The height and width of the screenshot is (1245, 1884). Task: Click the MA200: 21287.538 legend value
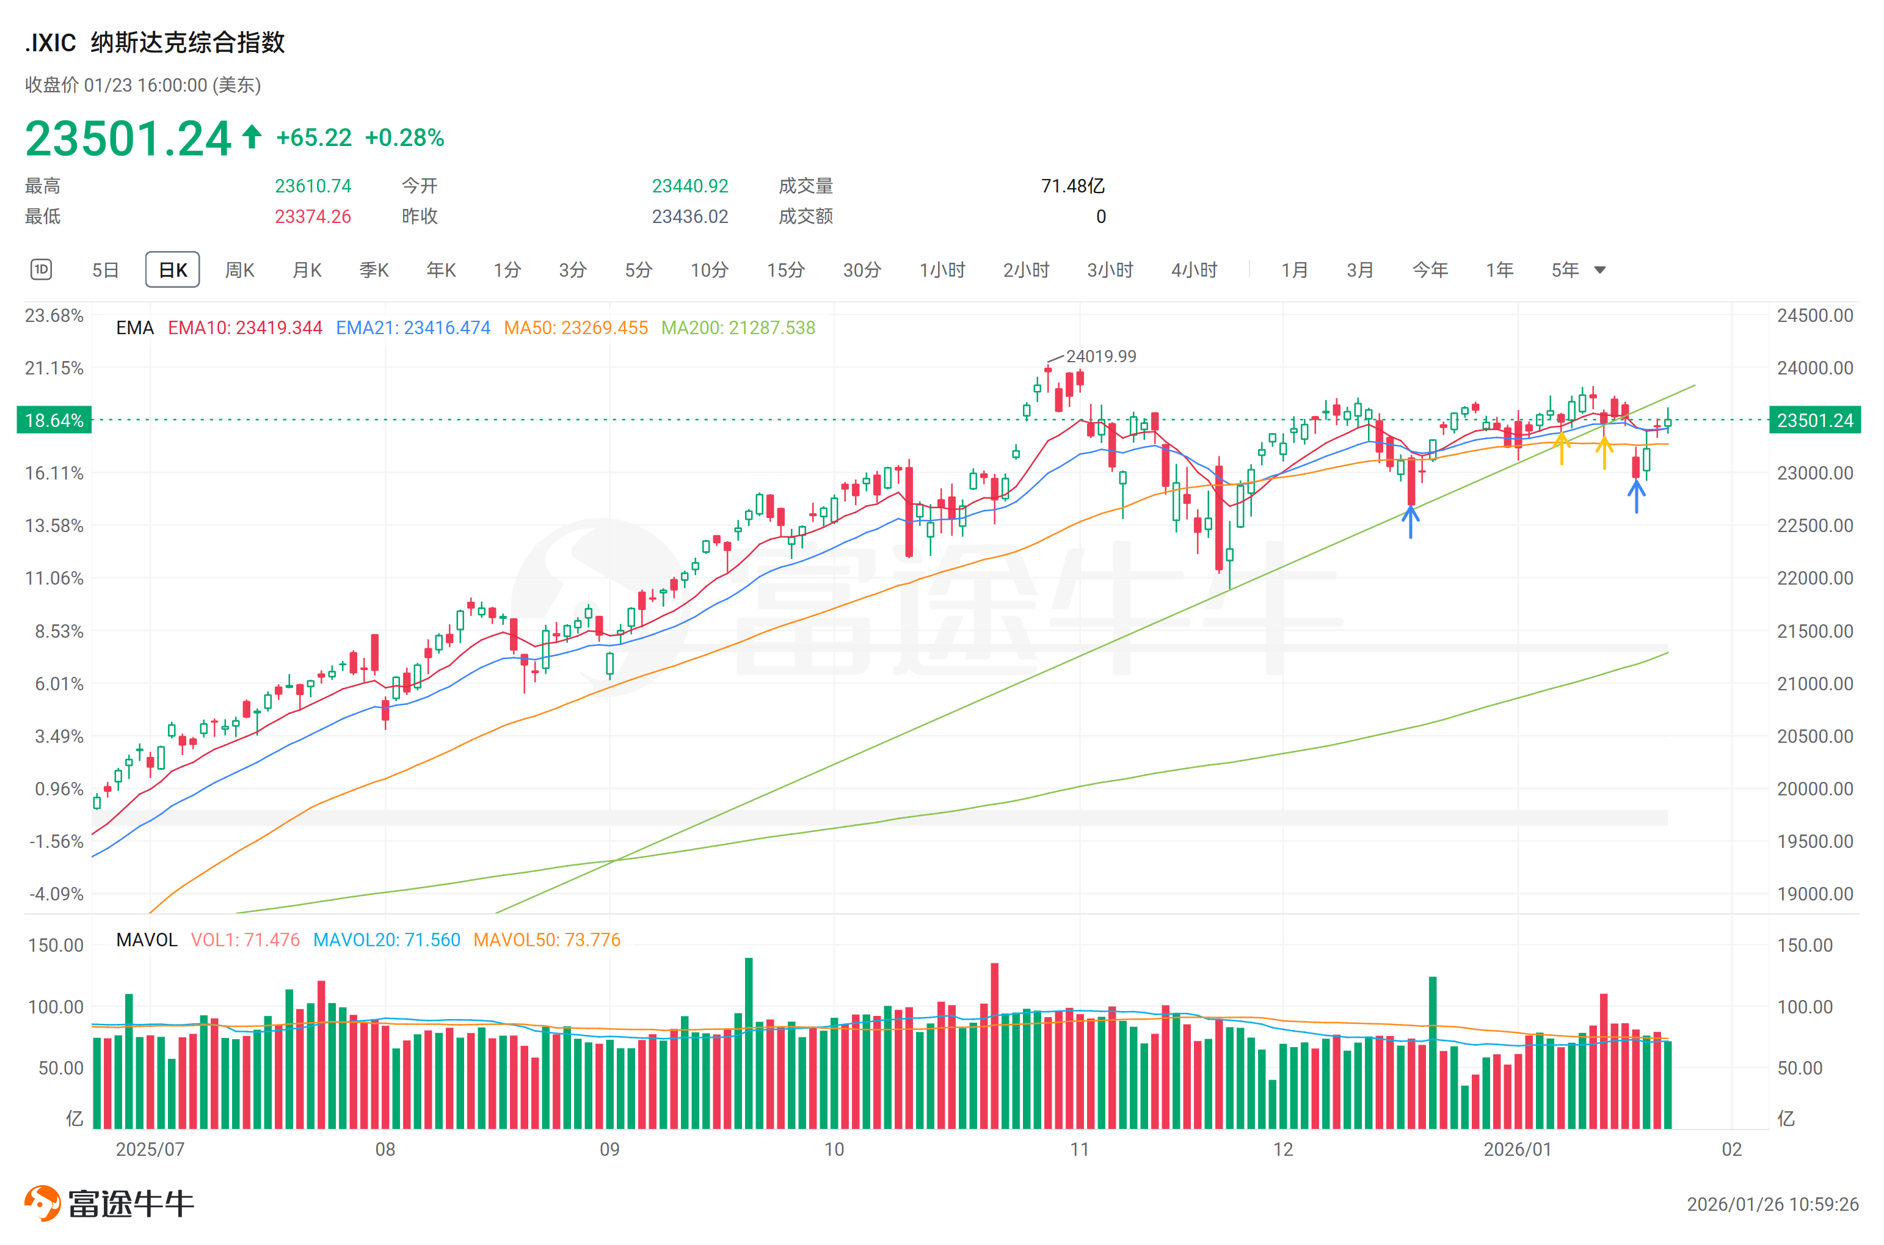(738, 328)
